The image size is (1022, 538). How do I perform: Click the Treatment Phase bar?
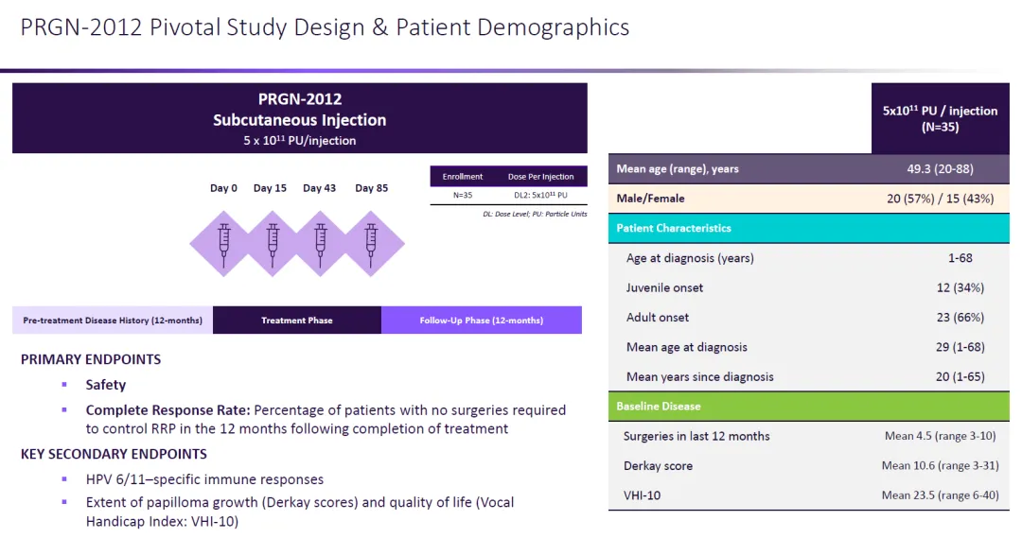click(x=296, y=321)
